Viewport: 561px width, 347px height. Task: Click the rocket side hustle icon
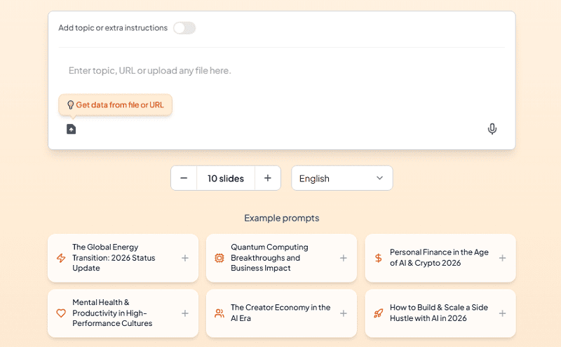click(379, 313)
